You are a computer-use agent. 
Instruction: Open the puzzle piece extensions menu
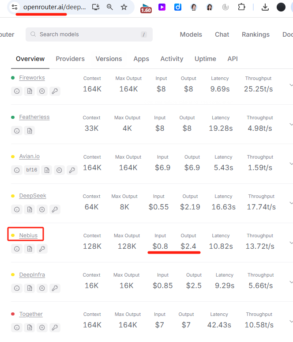[x=241, y=7]
